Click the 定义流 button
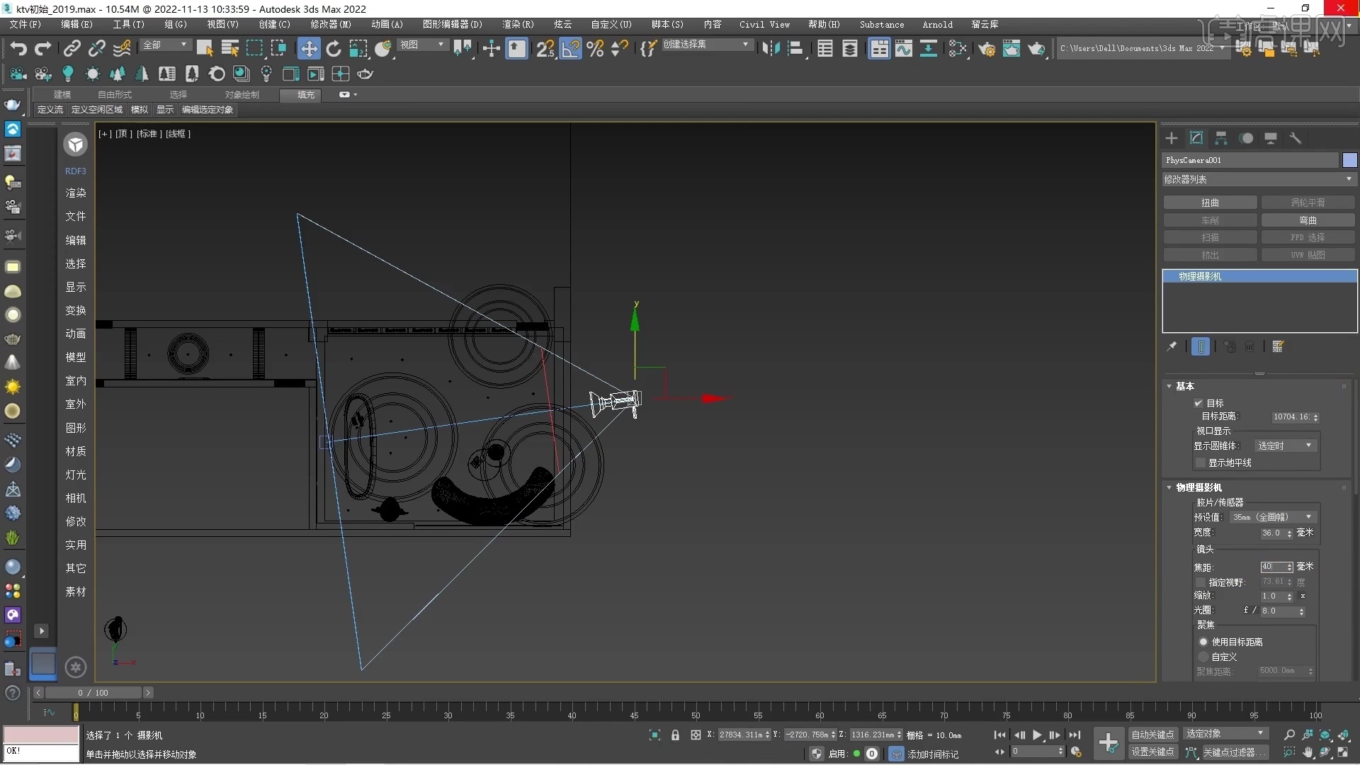 [x=50, y=110]
